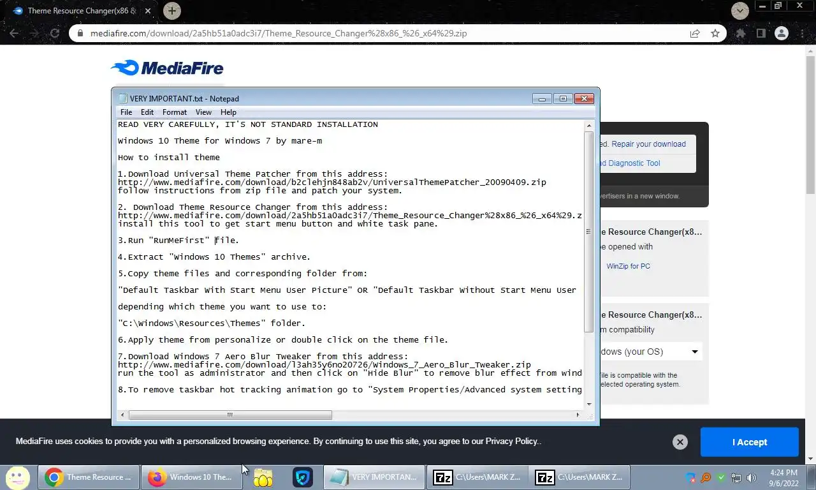
Task: Open the Chrome profile avatar
Action: (782, 33)
